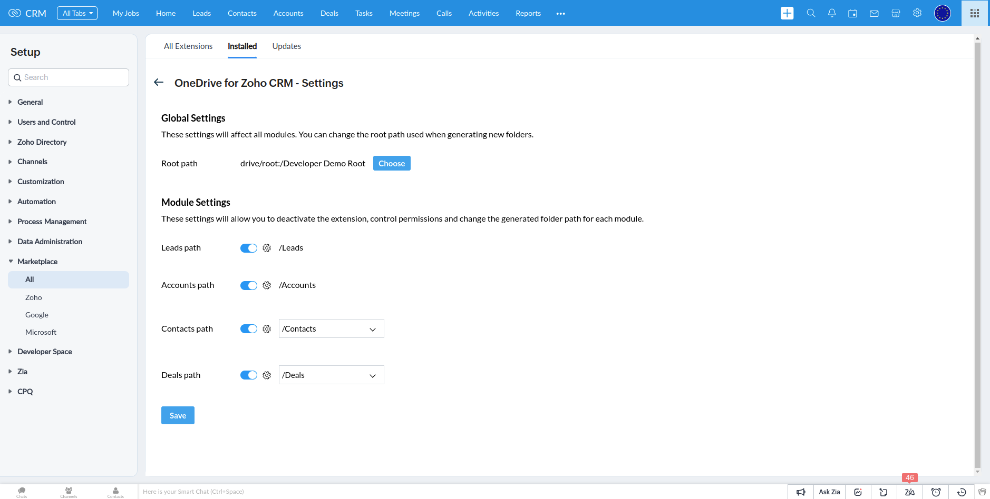990x499 pixels.
Task: Open the global search icon
Action: [811, 13]
